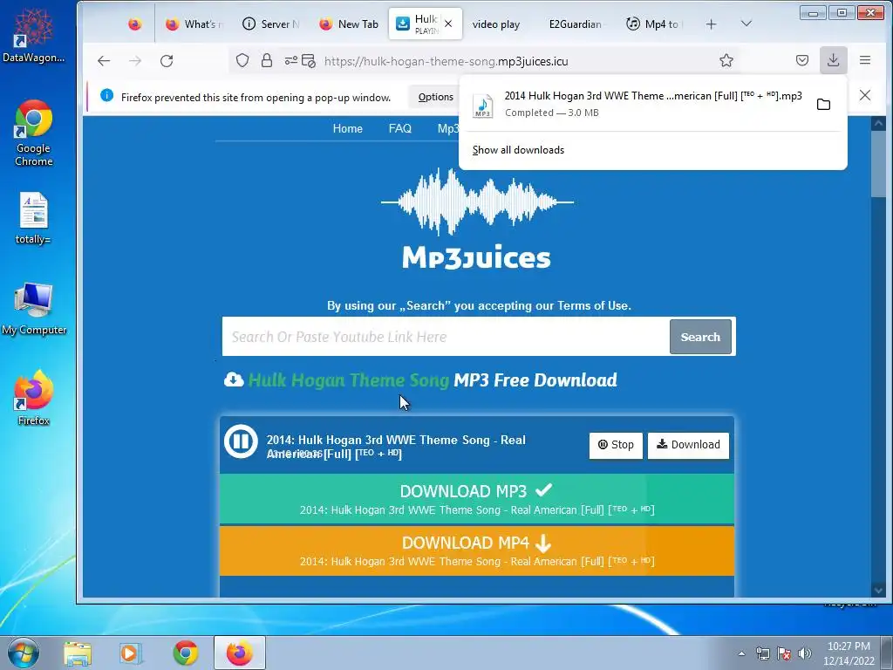Switch to the New Tab tab
Image resolution: width=893 pixels, height=670 pixels.
point(349,24)
